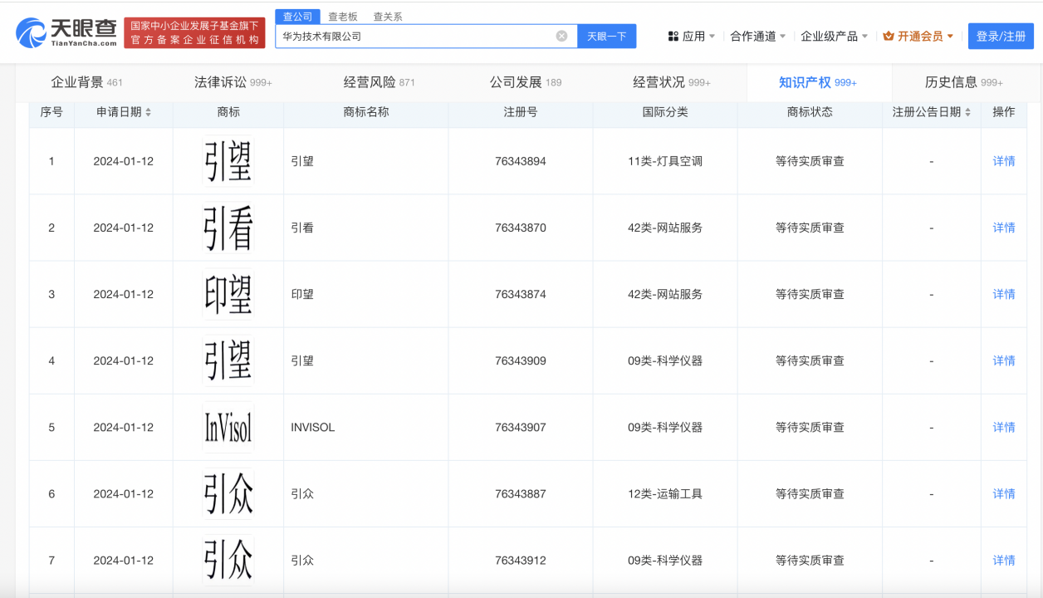1043x598 pixels.
Task: Click the 天眼一下 search button
Action: [607, 36]
